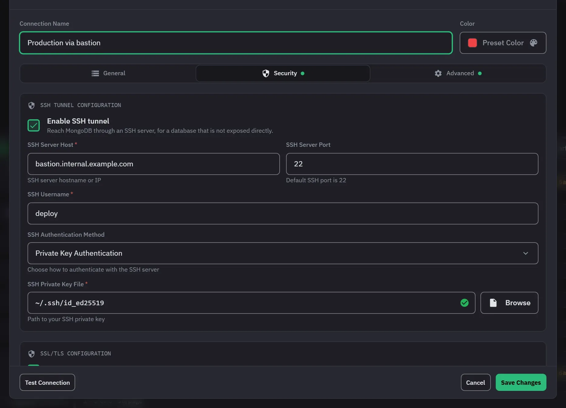Click 'SSH server hostname or IP' hint
The image size is (566, 408).
coord(64,180)
